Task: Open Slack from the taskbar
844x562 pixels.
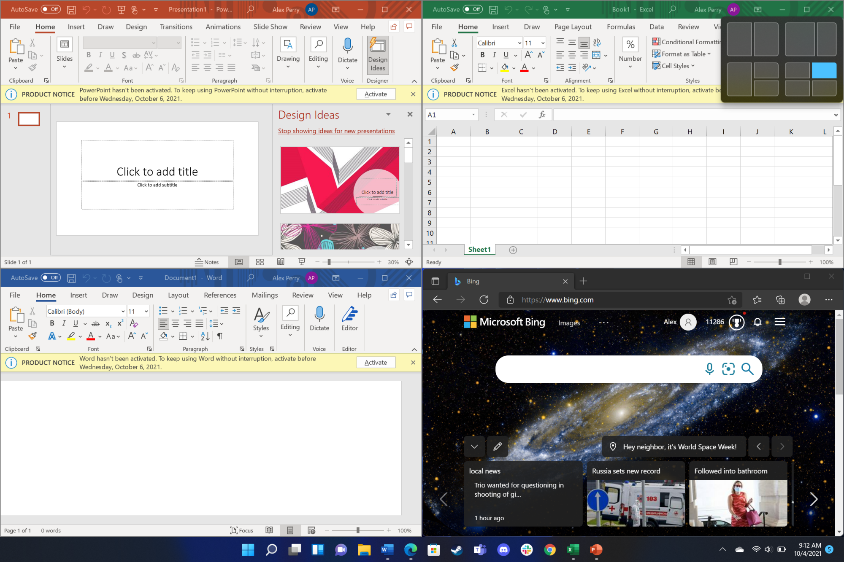Action: coord(527,549)
